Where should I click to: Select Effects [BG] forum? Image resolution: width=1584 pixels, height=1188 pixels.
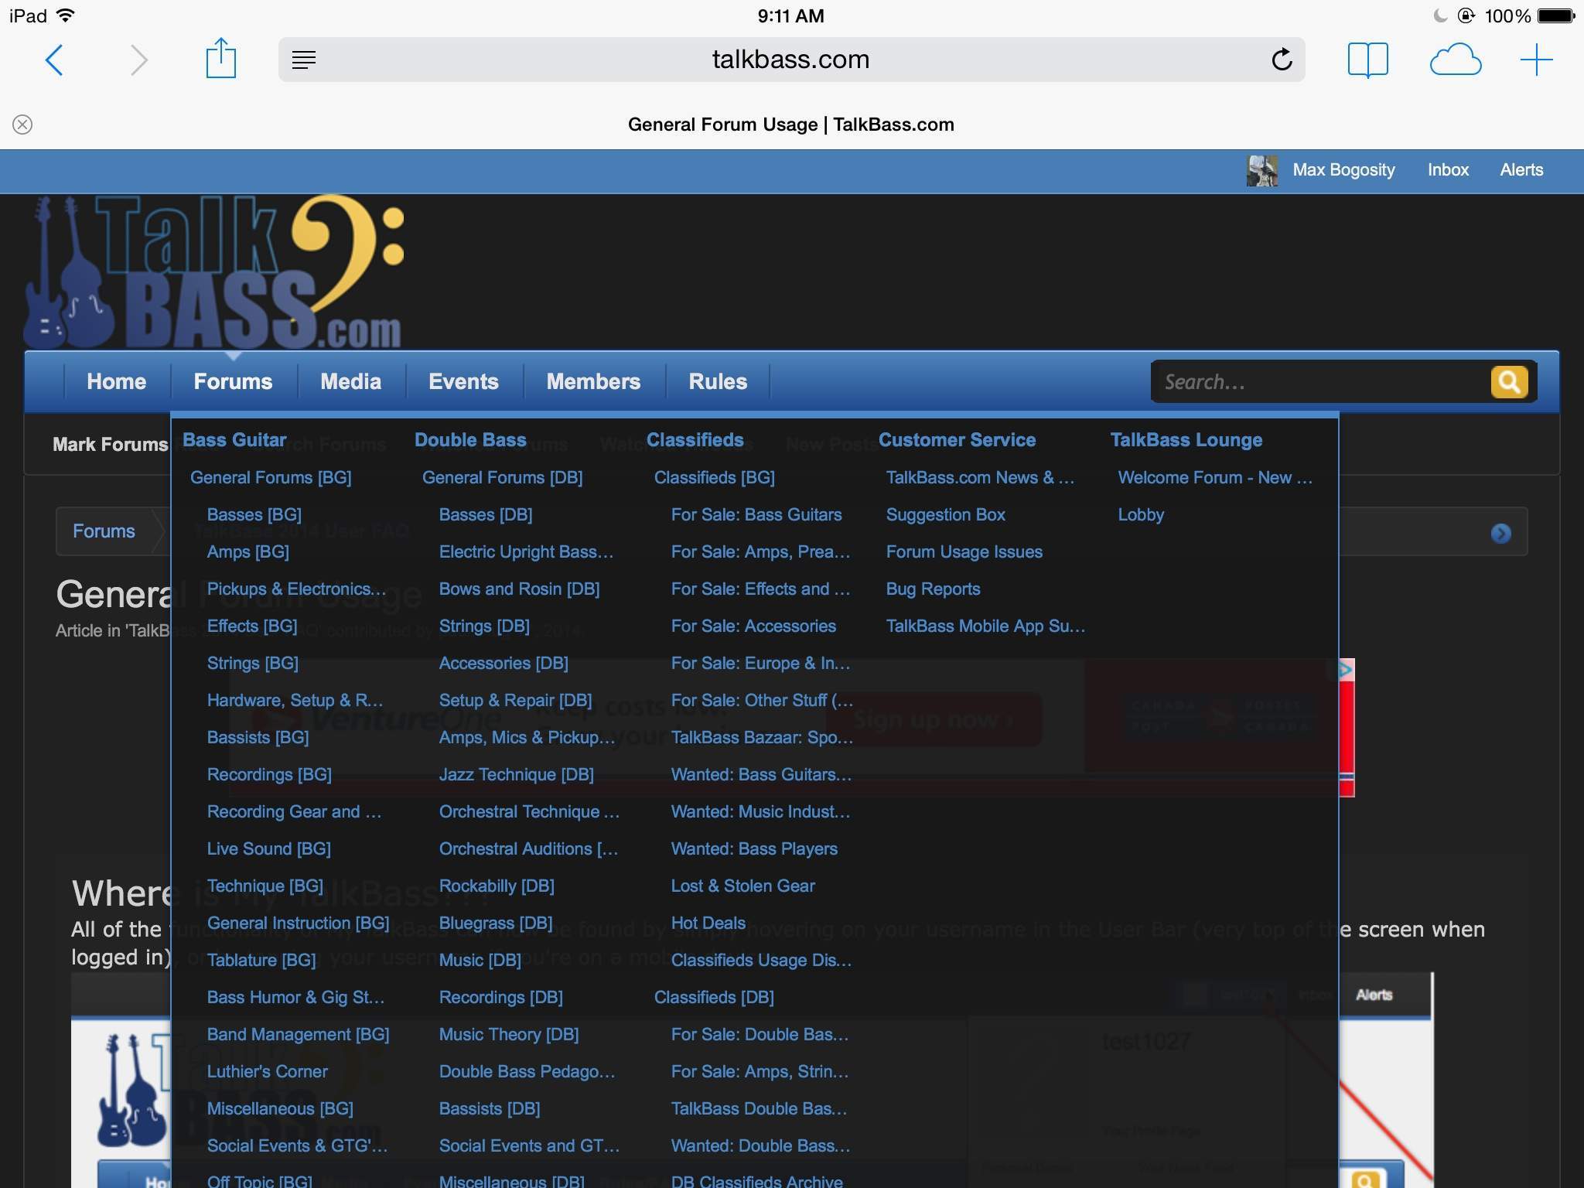[x=252, y=626]
